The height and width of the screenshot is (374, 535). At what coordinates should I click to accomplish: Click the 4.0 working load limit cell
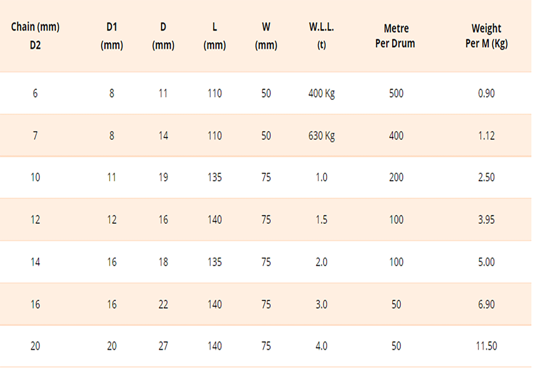pos(321,346)
